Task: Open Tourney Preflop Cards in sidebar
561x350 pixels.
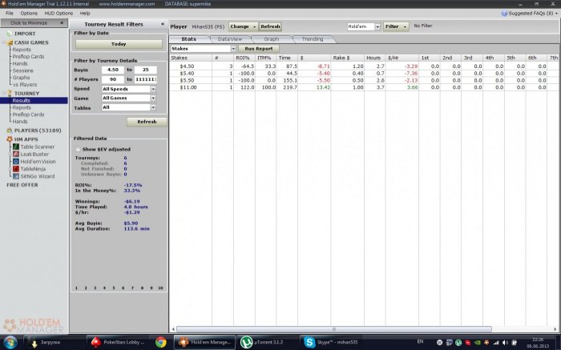Action: click(28, 115)
